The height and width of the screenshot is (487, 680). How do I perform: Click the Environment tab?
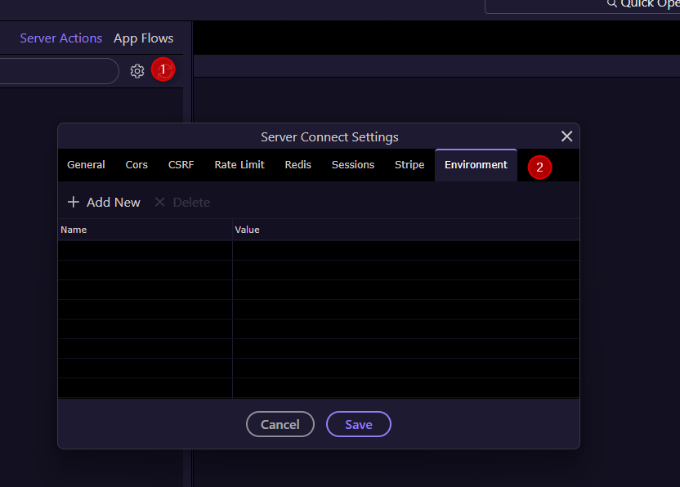point(476,165)
